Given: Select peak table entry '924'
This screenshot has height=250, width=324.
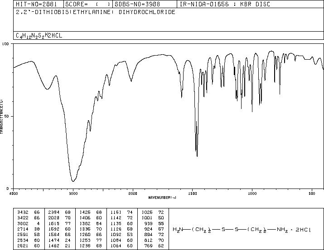Looking at the screenshot, I should click(x=149, y=229).
